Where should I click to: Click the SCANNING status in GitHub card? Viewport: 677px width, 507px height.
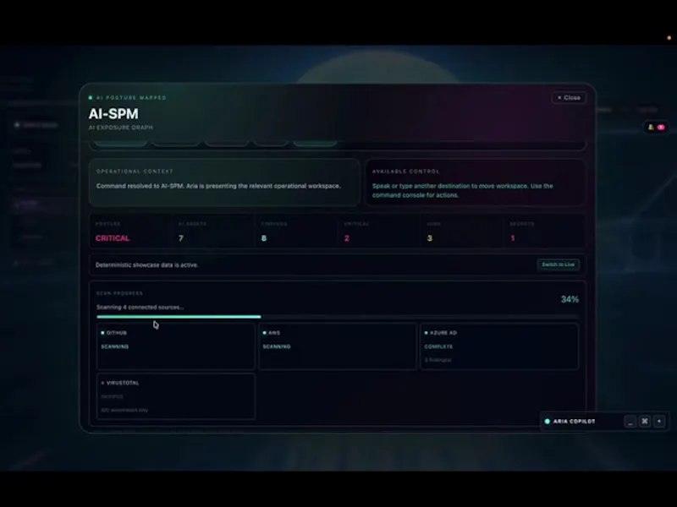115,346
